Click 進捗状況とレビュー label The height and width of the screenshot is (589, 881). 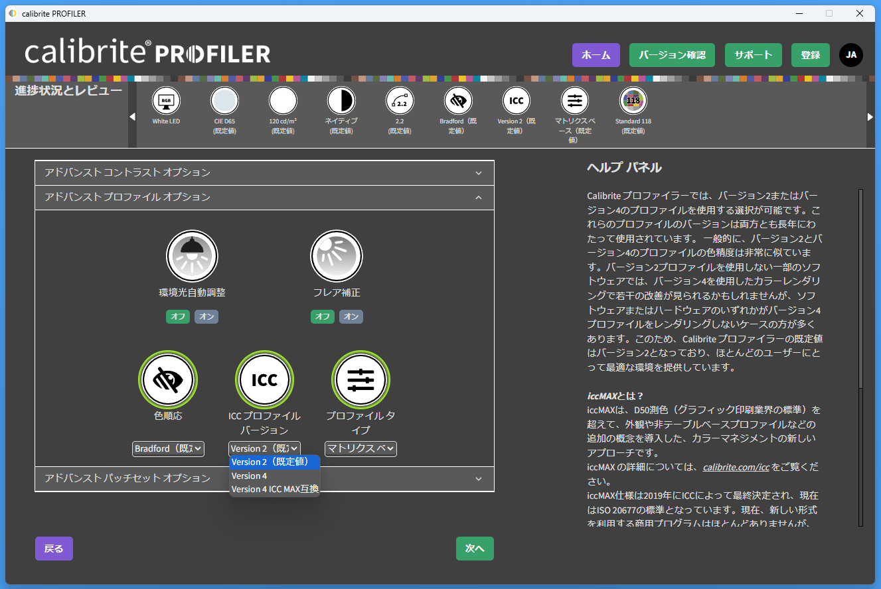point(68,91)
